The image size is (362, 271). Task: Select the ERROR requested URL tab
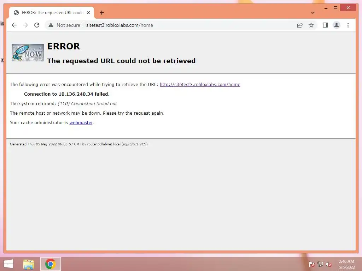point(52,13)
